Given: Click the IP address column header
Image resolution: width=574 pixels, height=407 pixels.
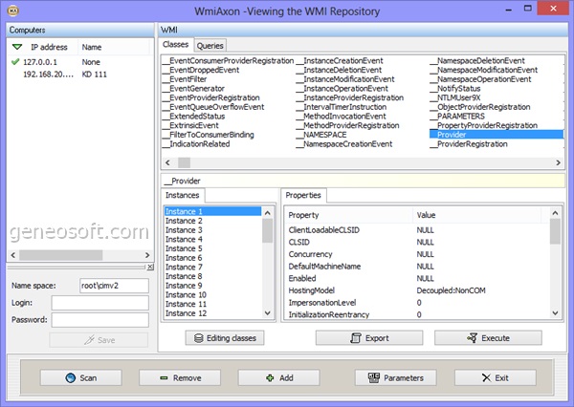Looking at the screenshot, I should [49, 47].
